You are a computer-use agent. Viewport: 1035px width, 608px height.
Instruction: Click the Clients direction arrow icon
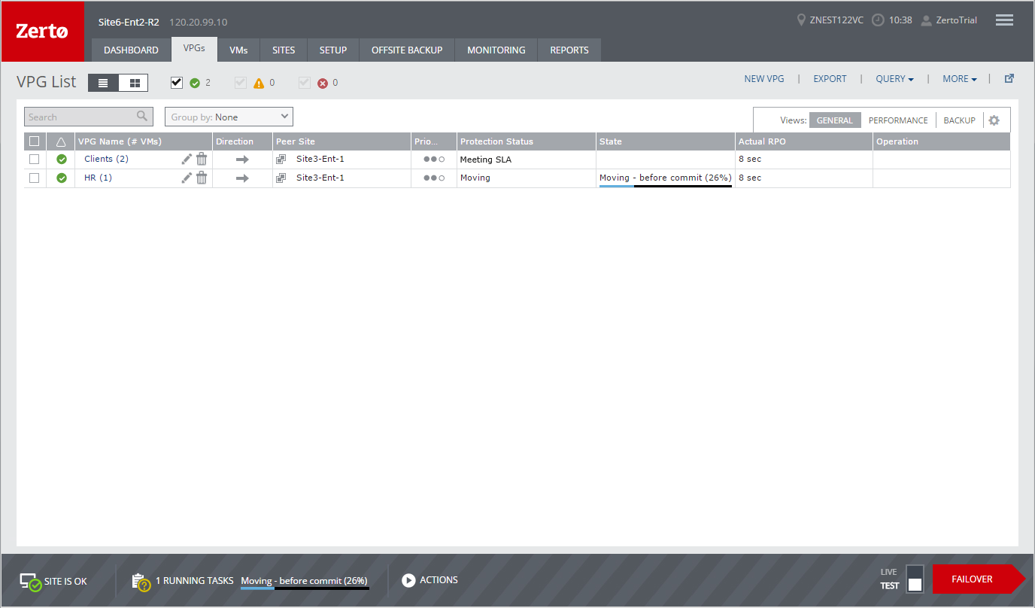point(242,160)
